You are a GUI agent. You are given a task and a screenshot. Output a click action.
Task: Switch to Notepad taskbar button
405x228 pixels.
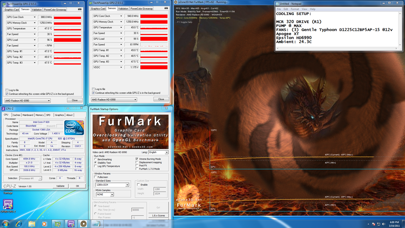[x=97, y=224]
